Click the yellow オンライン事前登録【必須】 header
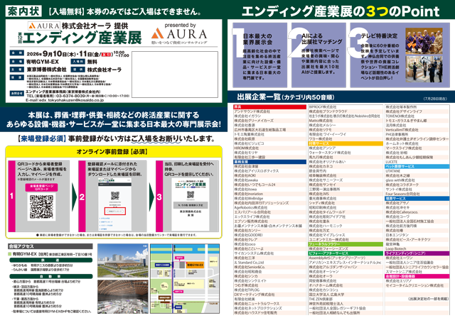This screenshot has height=318, width=455. [x=114, y=151]
